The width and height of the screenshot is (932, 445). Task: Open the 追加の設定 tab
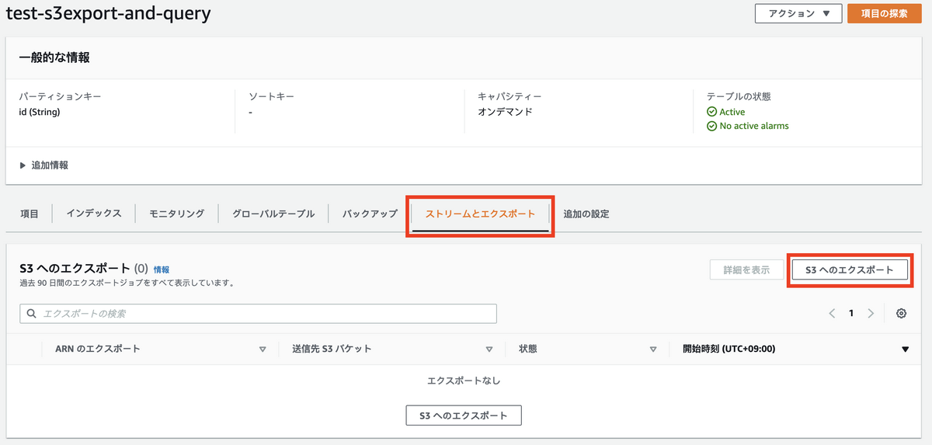point(586,214)
